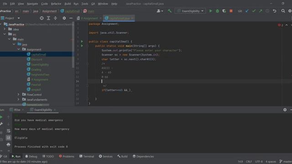Open the Dependencies tool window

[x=143, y=156]
